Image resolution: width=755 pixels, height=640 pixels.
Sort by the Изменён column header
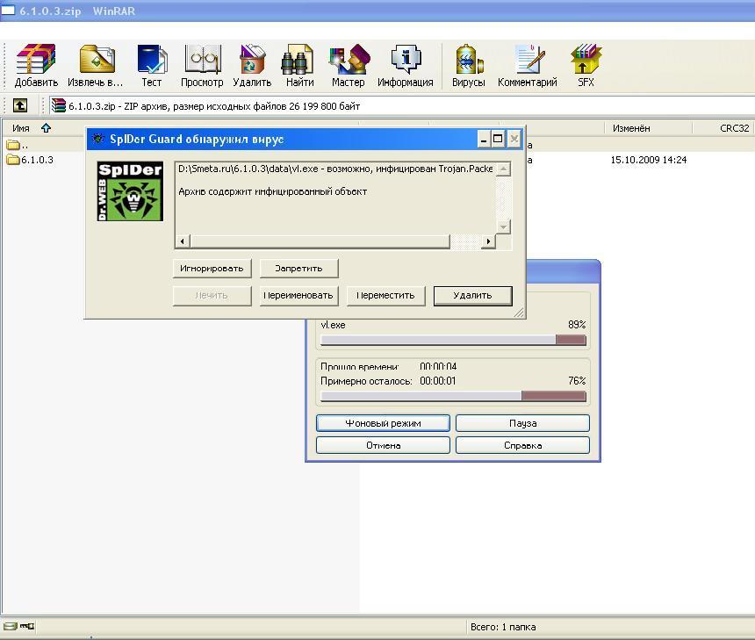pyautogui.click(x=631, y=128)
